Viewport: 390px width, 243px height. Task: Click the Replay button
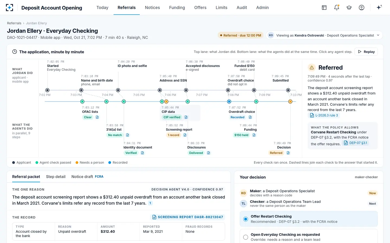pyautogui.click(x=366, y=52)
